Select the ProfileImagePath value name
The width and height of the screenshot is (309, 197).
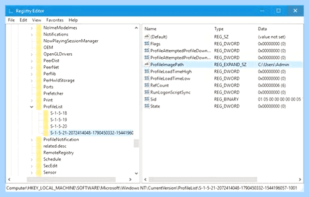[167, 65]
